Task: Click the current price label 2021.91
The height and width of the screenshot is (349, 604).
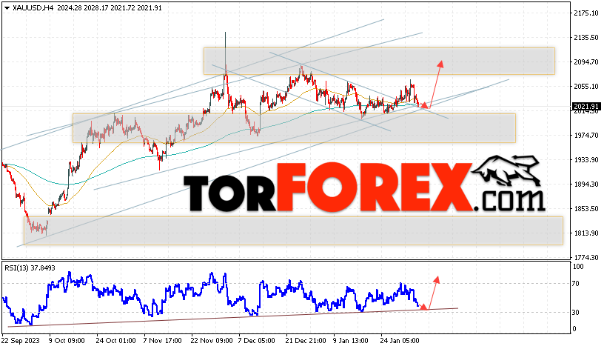Action: click(586, 107)
